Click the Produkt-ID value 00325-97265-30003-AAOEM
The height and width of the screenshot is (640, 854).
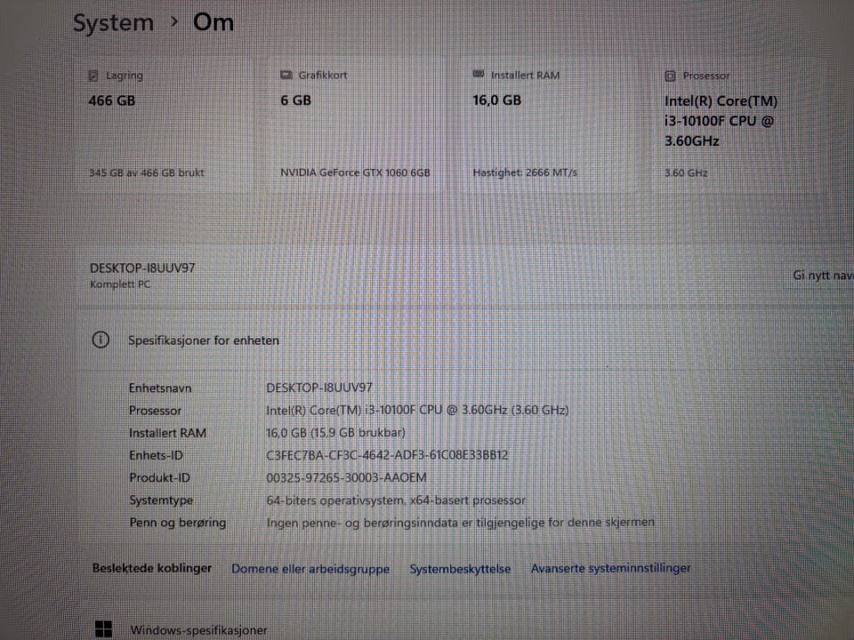tap(346, 477)
